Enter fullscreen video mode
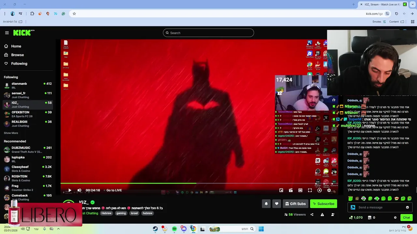This screenshot has width=417, height=234. [310, 190]
